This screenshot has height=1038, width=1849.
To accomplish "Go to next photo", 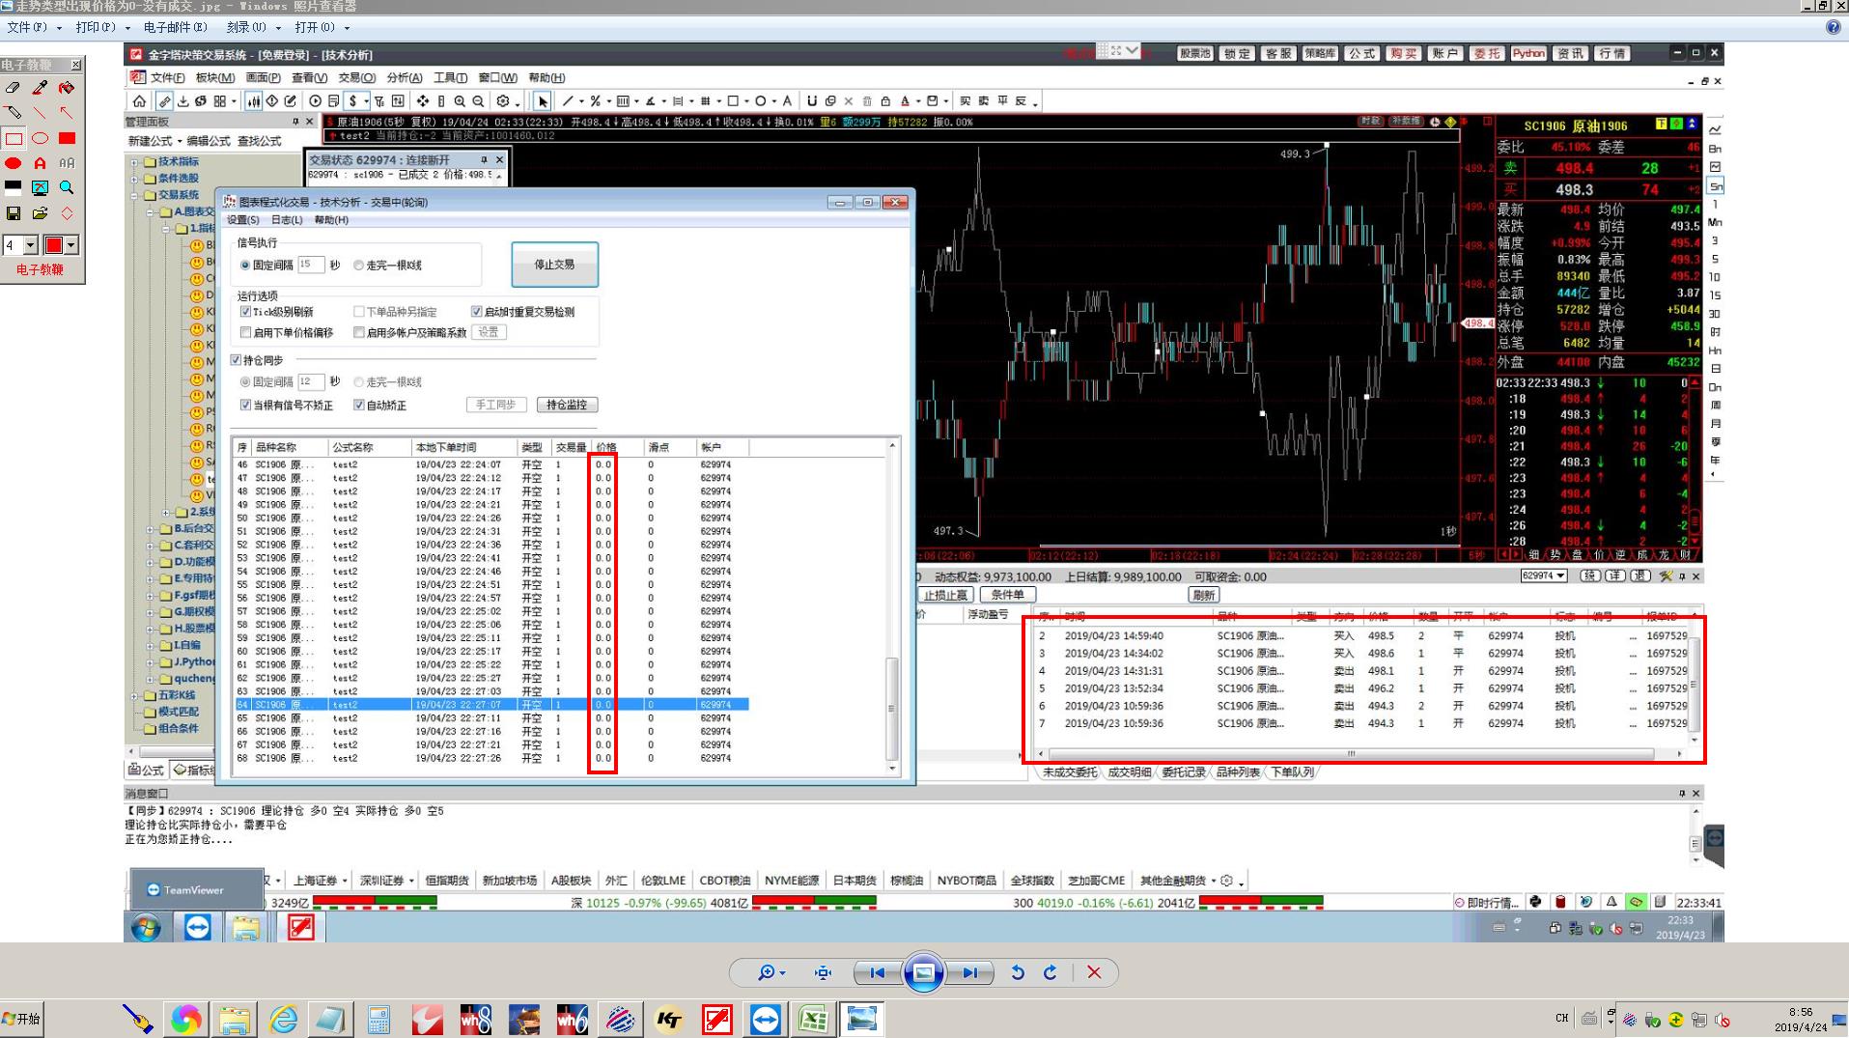I will pyautogui.click(x=970, y=972).
